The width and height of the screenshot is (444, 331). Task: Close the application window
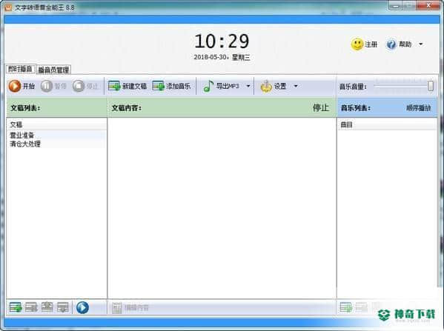coord(428,5)
